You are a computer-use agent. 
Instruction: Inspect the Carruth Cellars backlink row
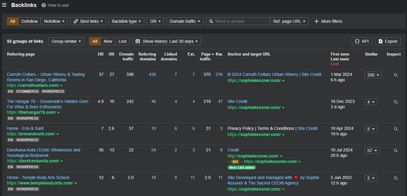click(396, 75)
